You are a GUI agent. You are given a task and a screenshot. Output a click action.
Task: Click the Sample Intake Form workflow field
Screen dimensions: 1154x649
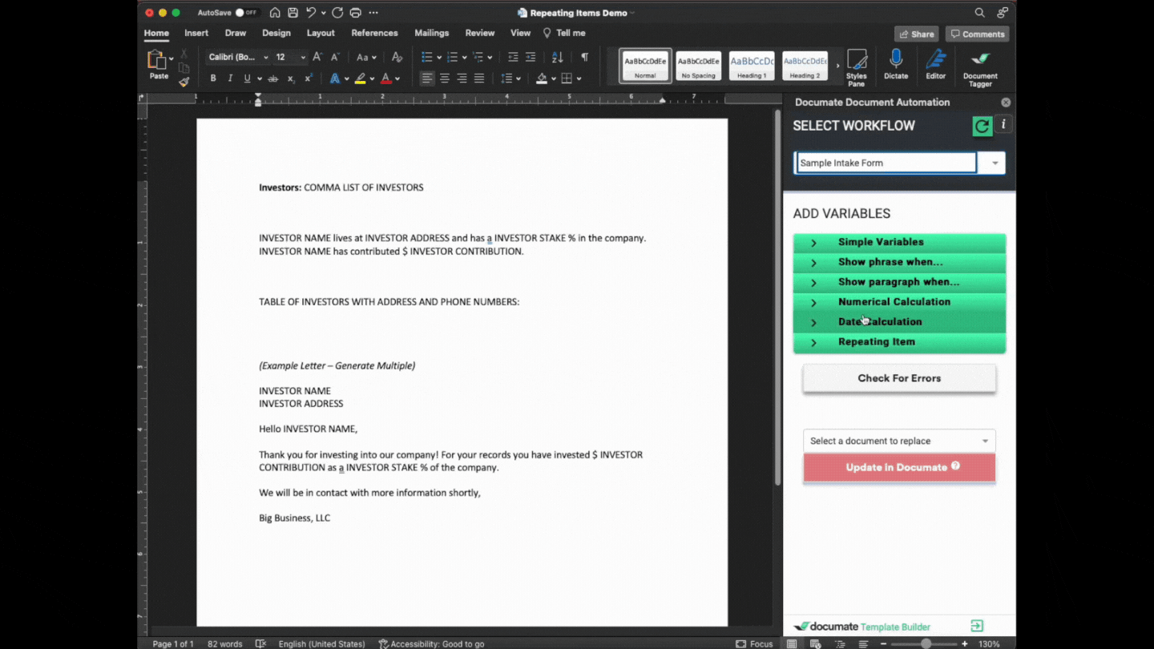click(x=885, y=163)
